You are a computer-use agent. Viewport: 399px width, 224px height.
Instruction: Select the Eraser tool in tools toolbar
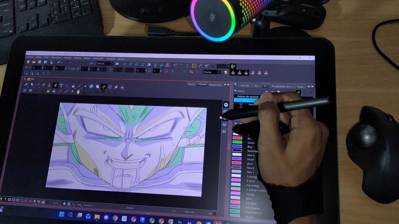pos(55,85)
